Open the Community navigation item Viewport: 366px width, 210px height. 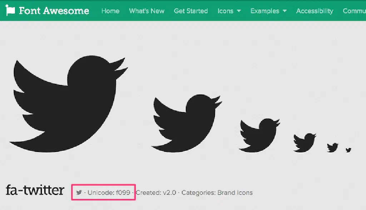[x=354, y=11]
